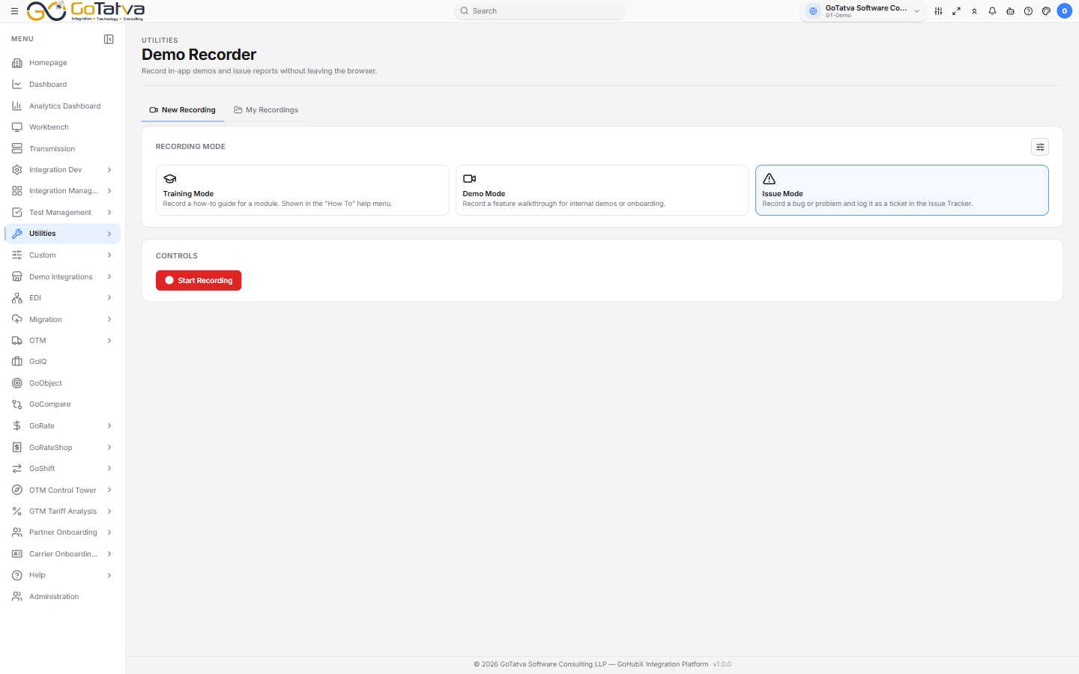This screenshot has height=674, width=1079.
Task: Open GoRateShop in the sidebar
Action: [63, 448]
